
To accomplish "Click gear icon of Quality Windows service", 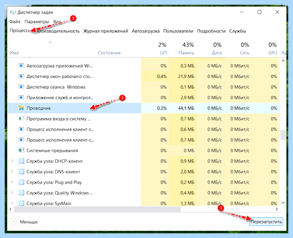I will click(21, 193).
